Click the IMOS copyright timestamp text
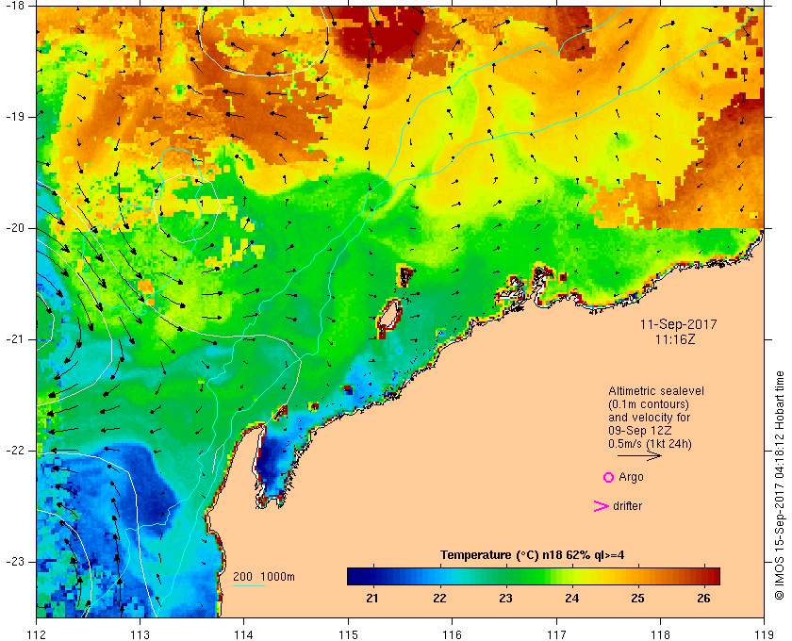This screenshot has height=641, width=792. point(780,485)
